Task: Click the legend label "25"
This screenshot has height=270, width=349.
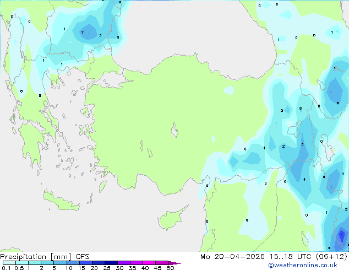Action: pos(107,268)
